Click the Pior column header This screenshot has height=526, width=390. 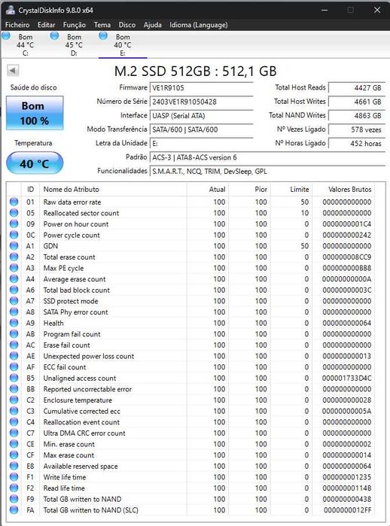point(249,189)
